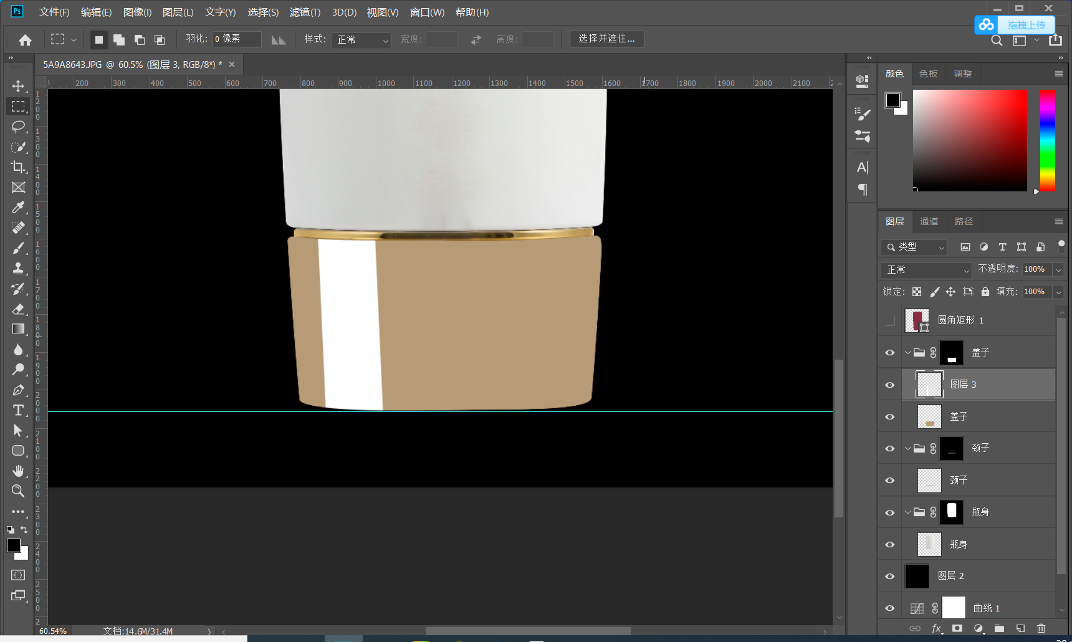Select the Frame tool
The height and width of the screenshot is (642, 1072).
tap(18, 188)
